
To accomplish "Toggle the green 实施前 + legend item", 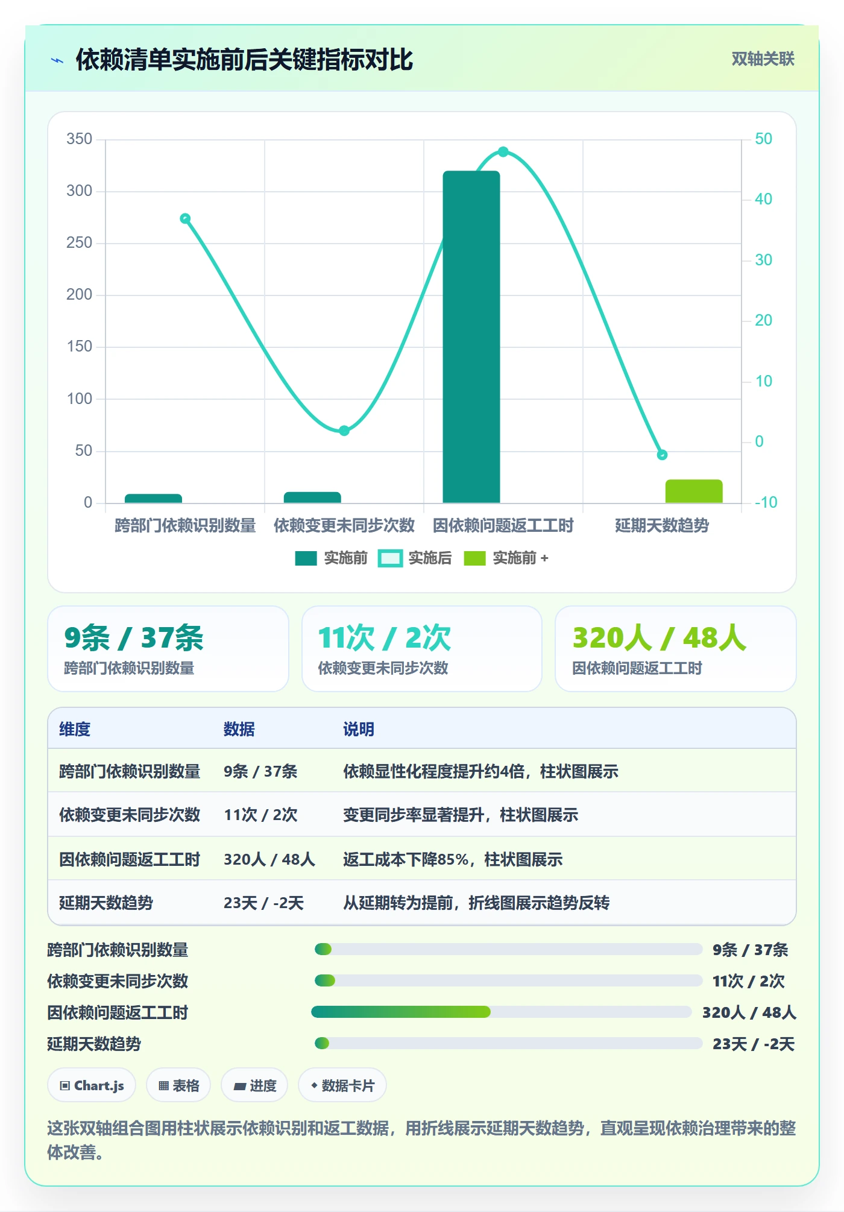I will 506,558.
